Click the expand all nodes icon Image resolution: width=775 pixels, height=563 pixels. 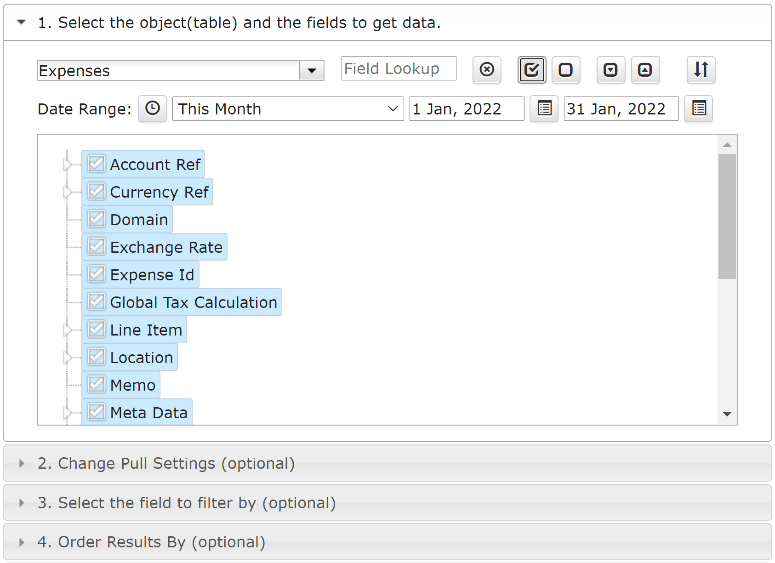tap(611, 70)
